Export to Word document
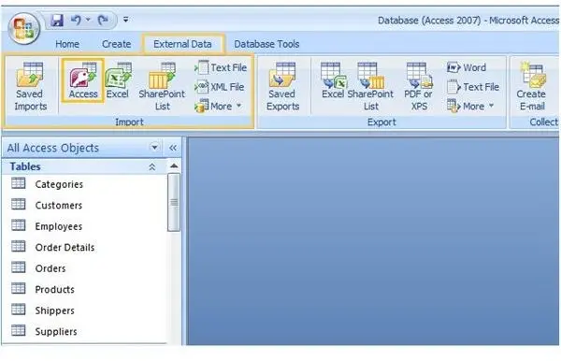561x361 pixels. [467, 67]
